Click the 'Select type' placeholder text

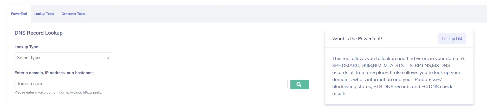[28, 58]
